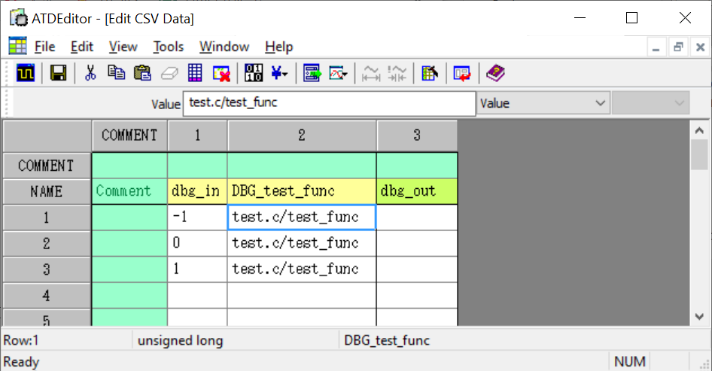
Task: Select column 2 header
Action: click(302, 135)
